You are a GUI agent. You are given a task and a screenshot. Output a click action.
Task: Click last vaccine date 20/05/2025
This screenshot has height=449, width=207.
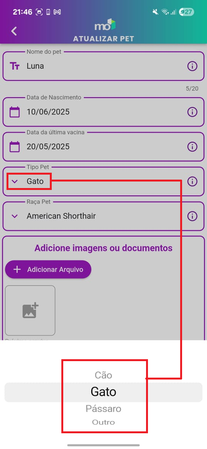coord(48,147)
